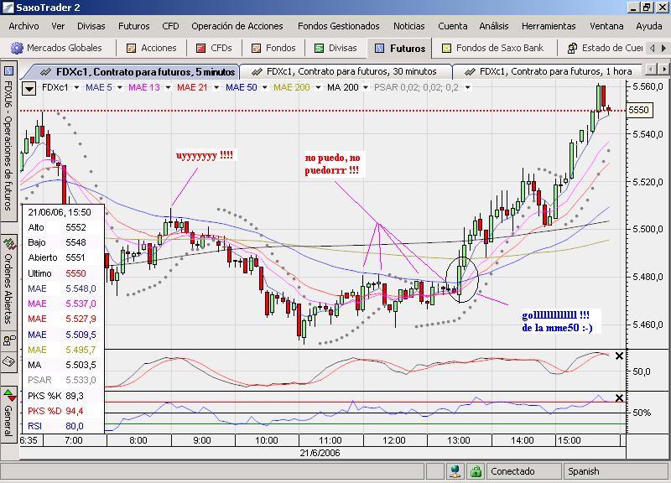Screen dimensions: 671x483
Task: Click the Operaciones de futuros panel icon
Action: 8,70
